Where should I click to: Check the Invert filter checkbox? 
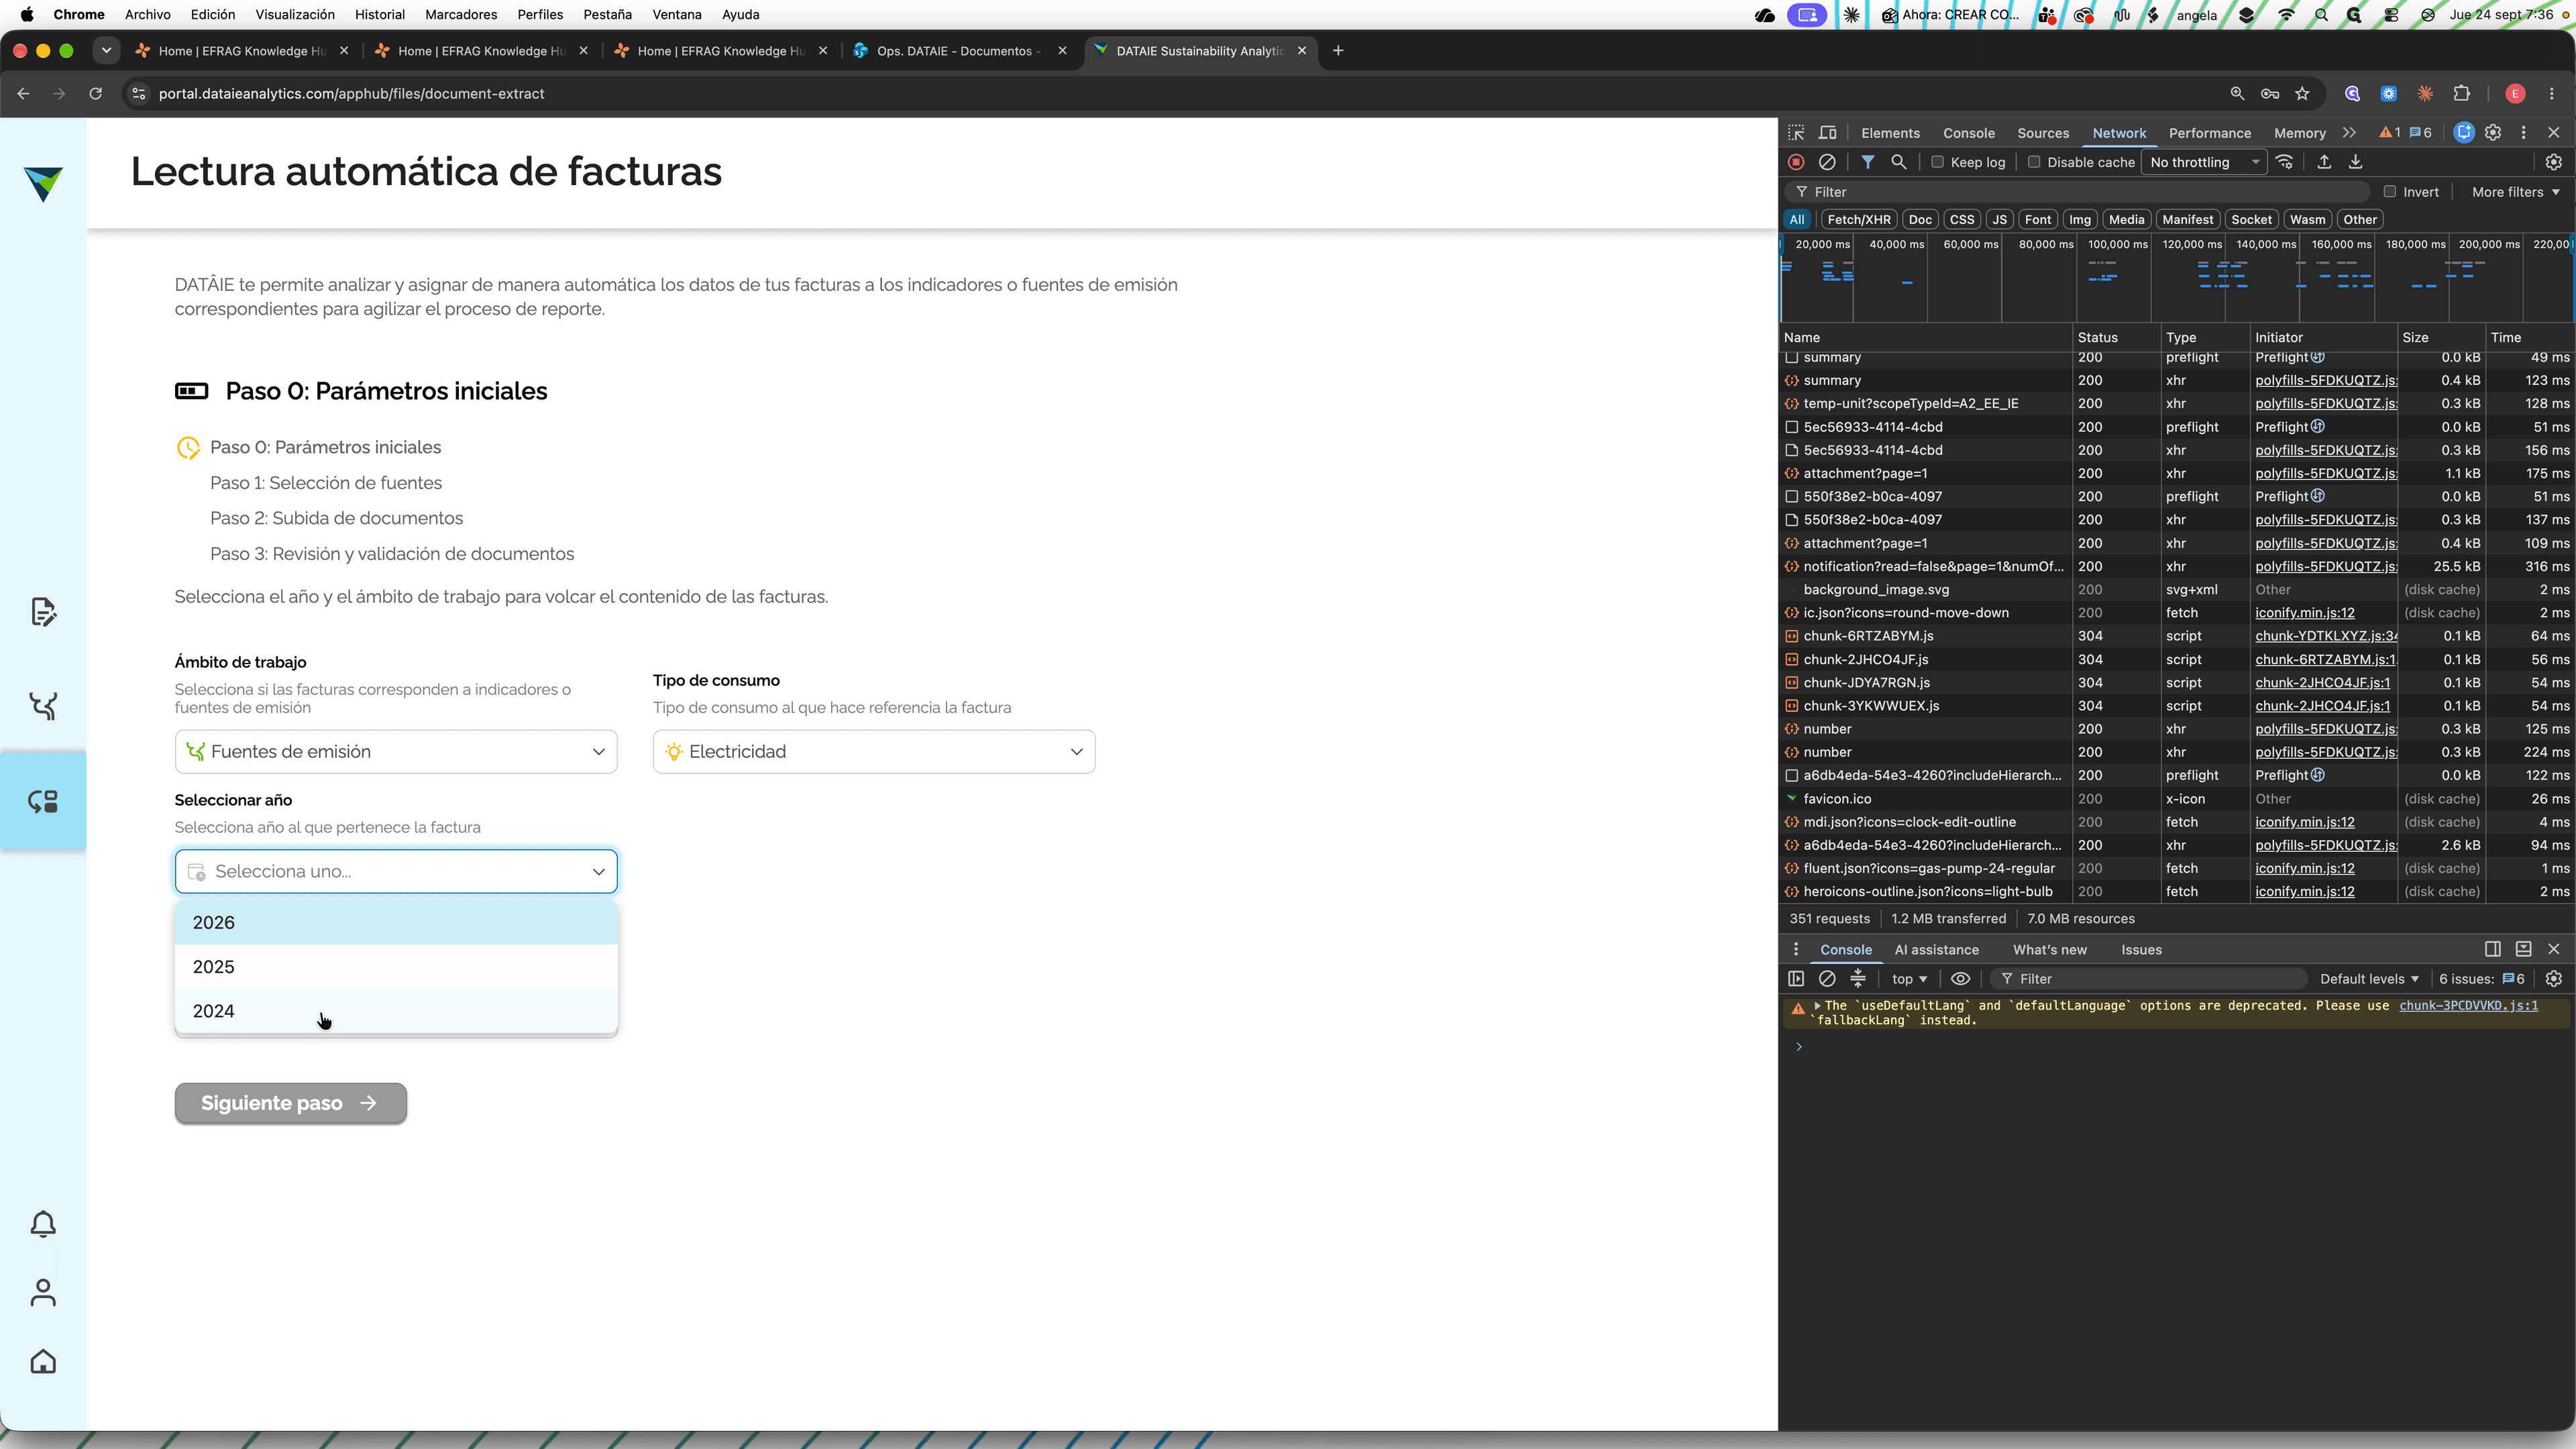tap(2389, 192)
